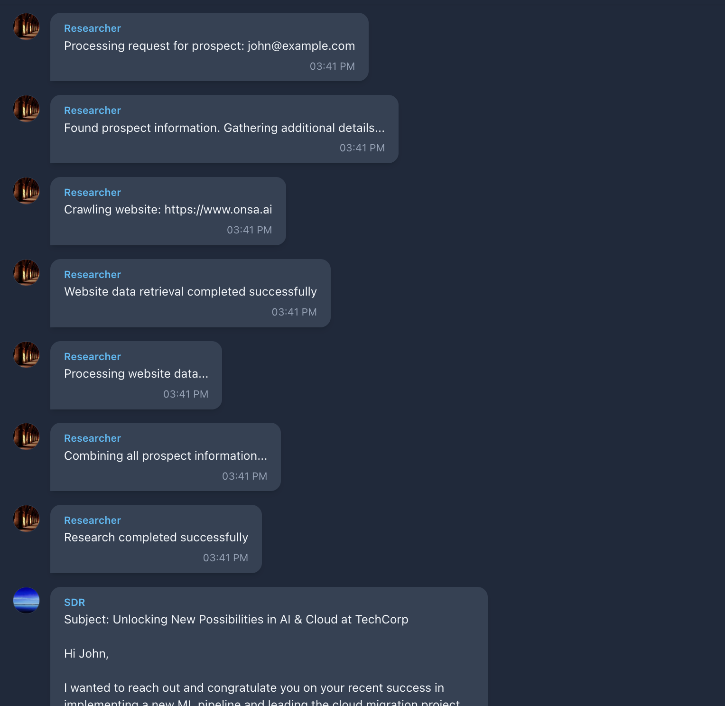The image size is (725, 706).
Task: Select the 'Combining all prospect information...' message bubble
Action: [166, 457]
